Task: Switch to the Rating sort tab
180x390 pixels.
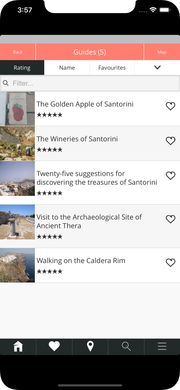Action: click(x=22, y=67)
